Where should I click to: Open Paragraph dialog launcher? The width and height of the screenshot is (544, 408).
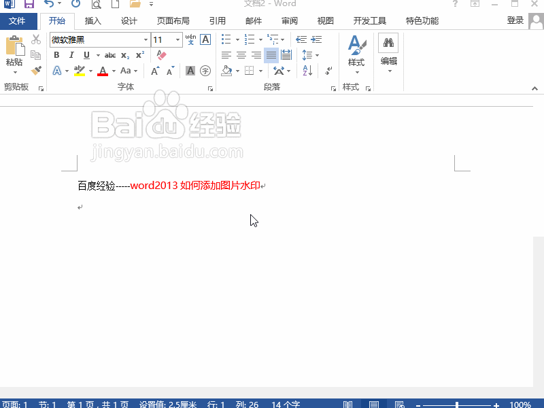point(333,89)
